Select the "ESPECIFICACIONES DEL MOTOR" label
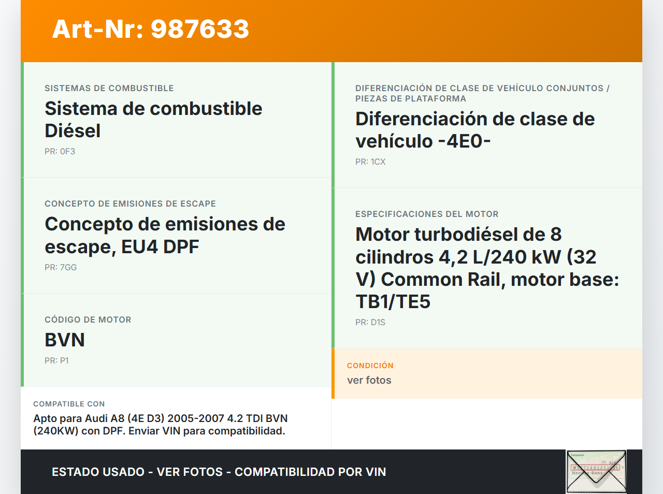The width and height of the screenshot is (663, 494). [x=427, y=214]
